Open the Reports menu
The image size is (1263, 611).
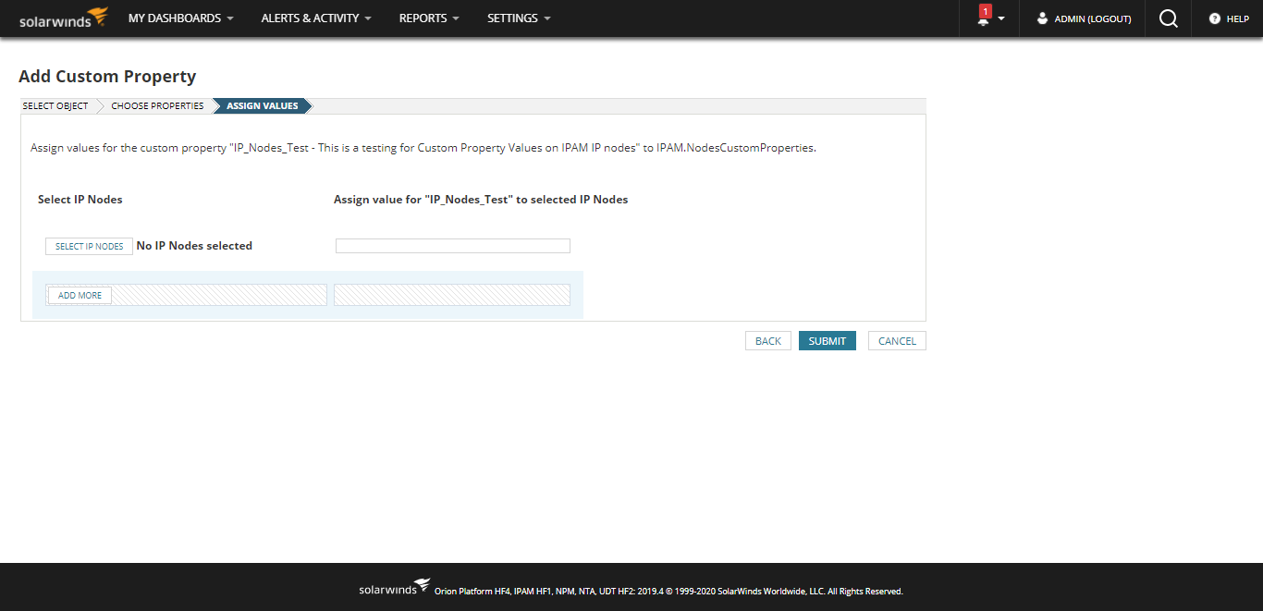(429, 18)
